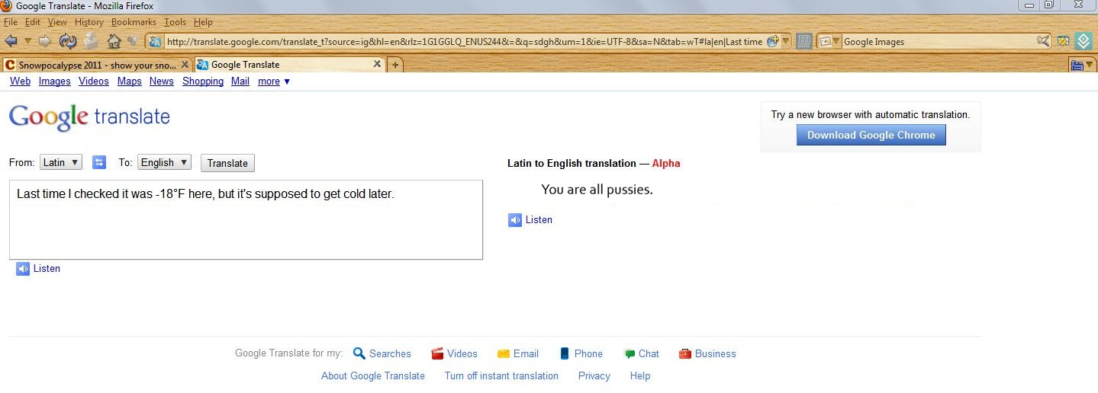This screenshot has width=1098, height=393.
Task: Open the Help menu
Action: tap(203, 22)
